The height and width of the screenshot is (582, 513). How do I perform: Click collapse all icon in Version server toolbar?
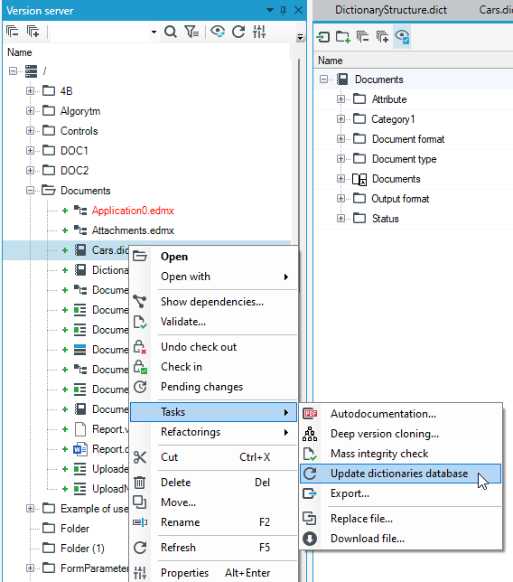13,32
